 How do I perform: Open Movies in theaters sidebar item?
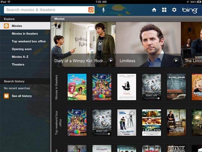click(x=25, y=34)
